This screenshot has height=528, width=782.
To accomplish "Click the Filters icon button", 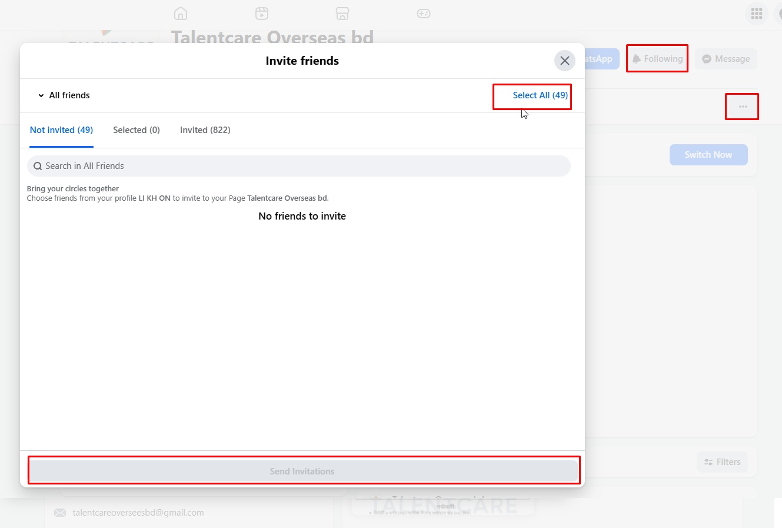I will (x=722, y=462).
